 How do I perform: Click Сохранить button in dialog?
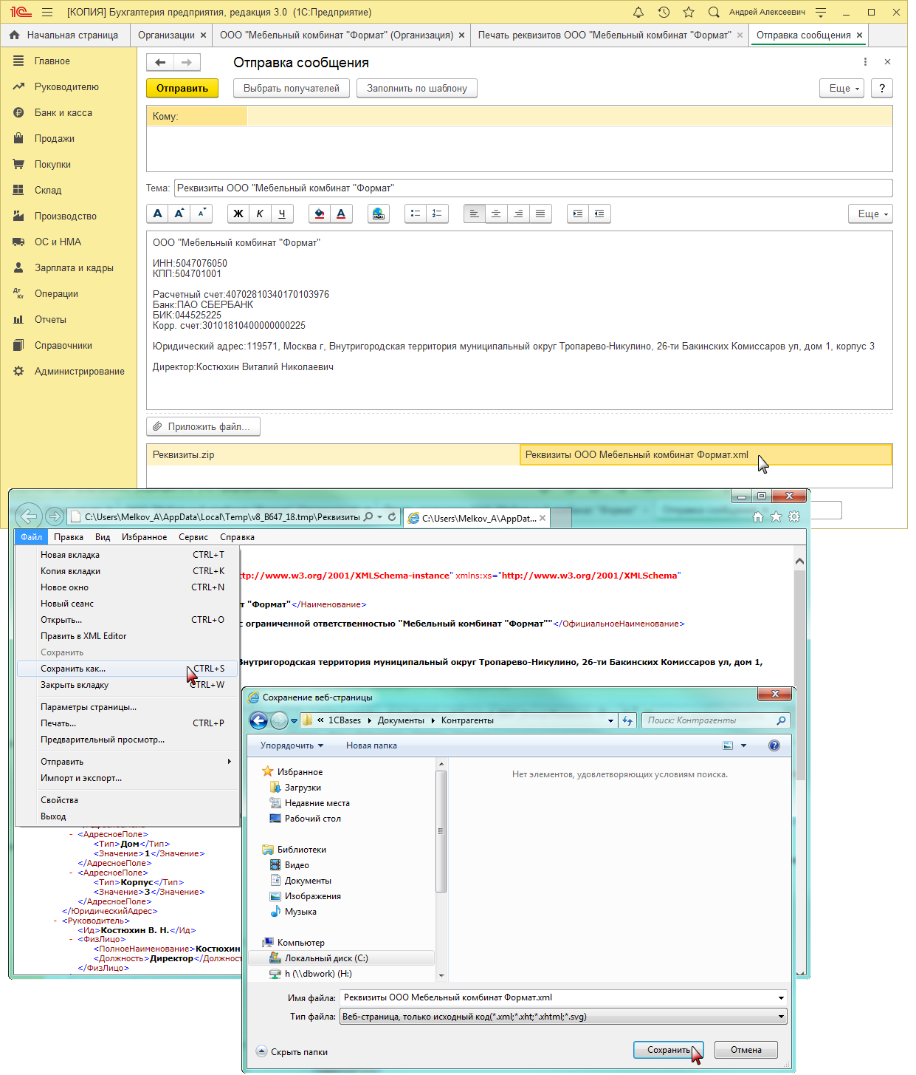click(x=669, y=1050)
